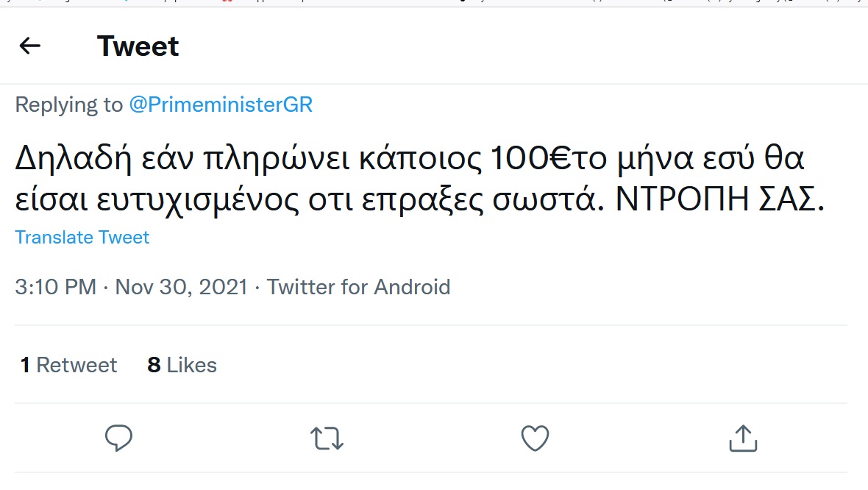This screenshot has width=868, height=490.
Task: Open the @PrimeministerGR profile link
Action: (221, 105)
